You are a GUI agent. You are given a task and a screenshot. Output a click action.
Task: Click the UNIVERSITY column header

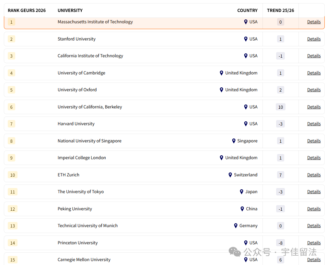pyautogui.click(x=70, y=10)
